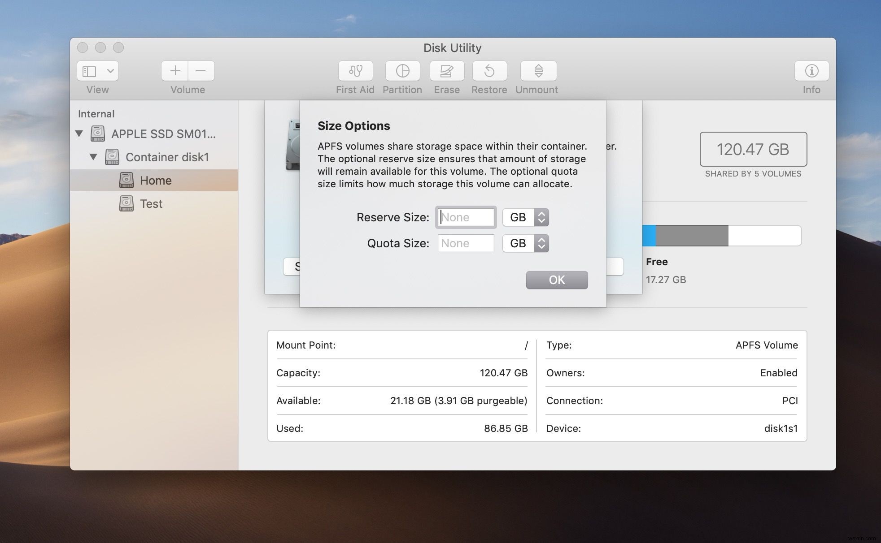Screen dimensions: 881x543
Task: Switch to the Internal section menu item
Action: click(96, 114)
